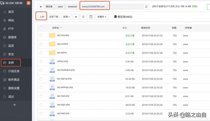
Task: Click the 远程下载 button
Action: pos(53,17)
